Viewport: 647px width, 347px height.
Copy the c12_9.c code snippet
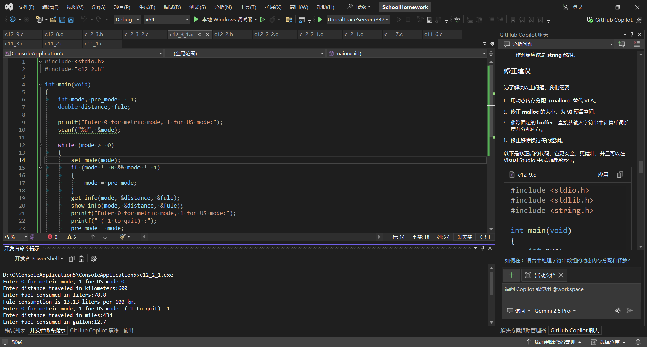(x=620, y=175)
